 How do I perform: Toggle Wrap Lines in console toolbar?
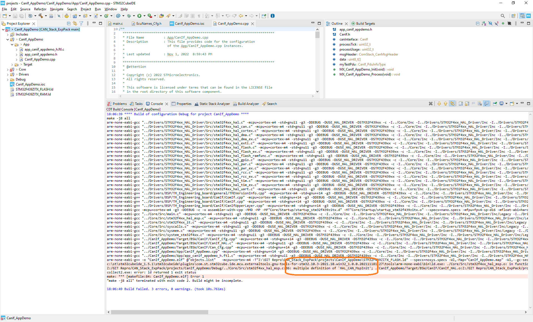(x=474, y=104)
